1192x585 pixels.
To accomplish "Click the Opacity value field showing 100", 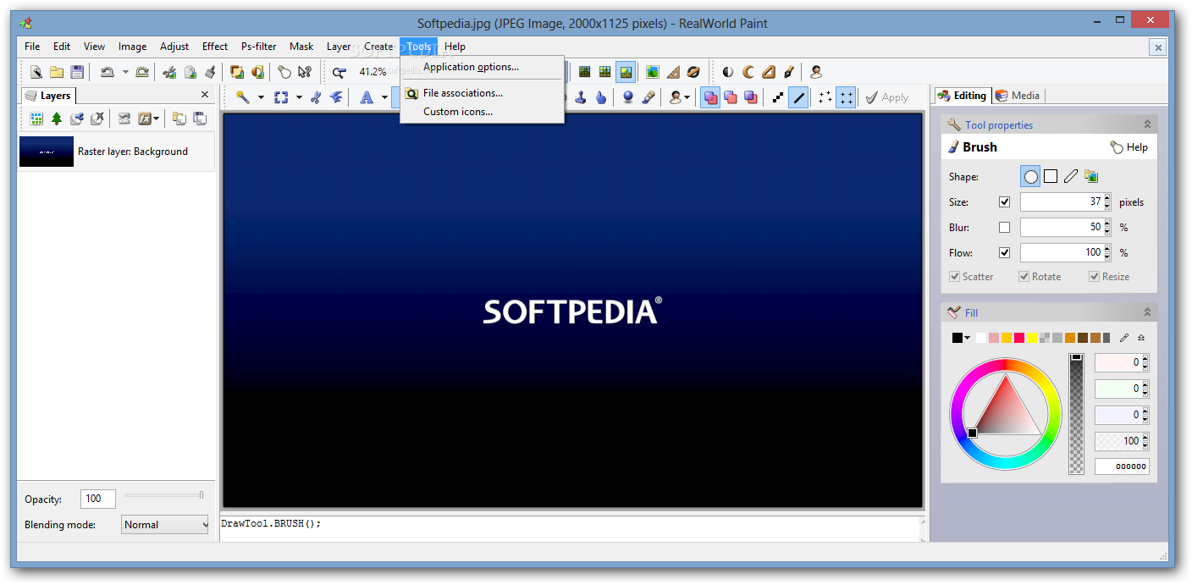I will point(97,499).
